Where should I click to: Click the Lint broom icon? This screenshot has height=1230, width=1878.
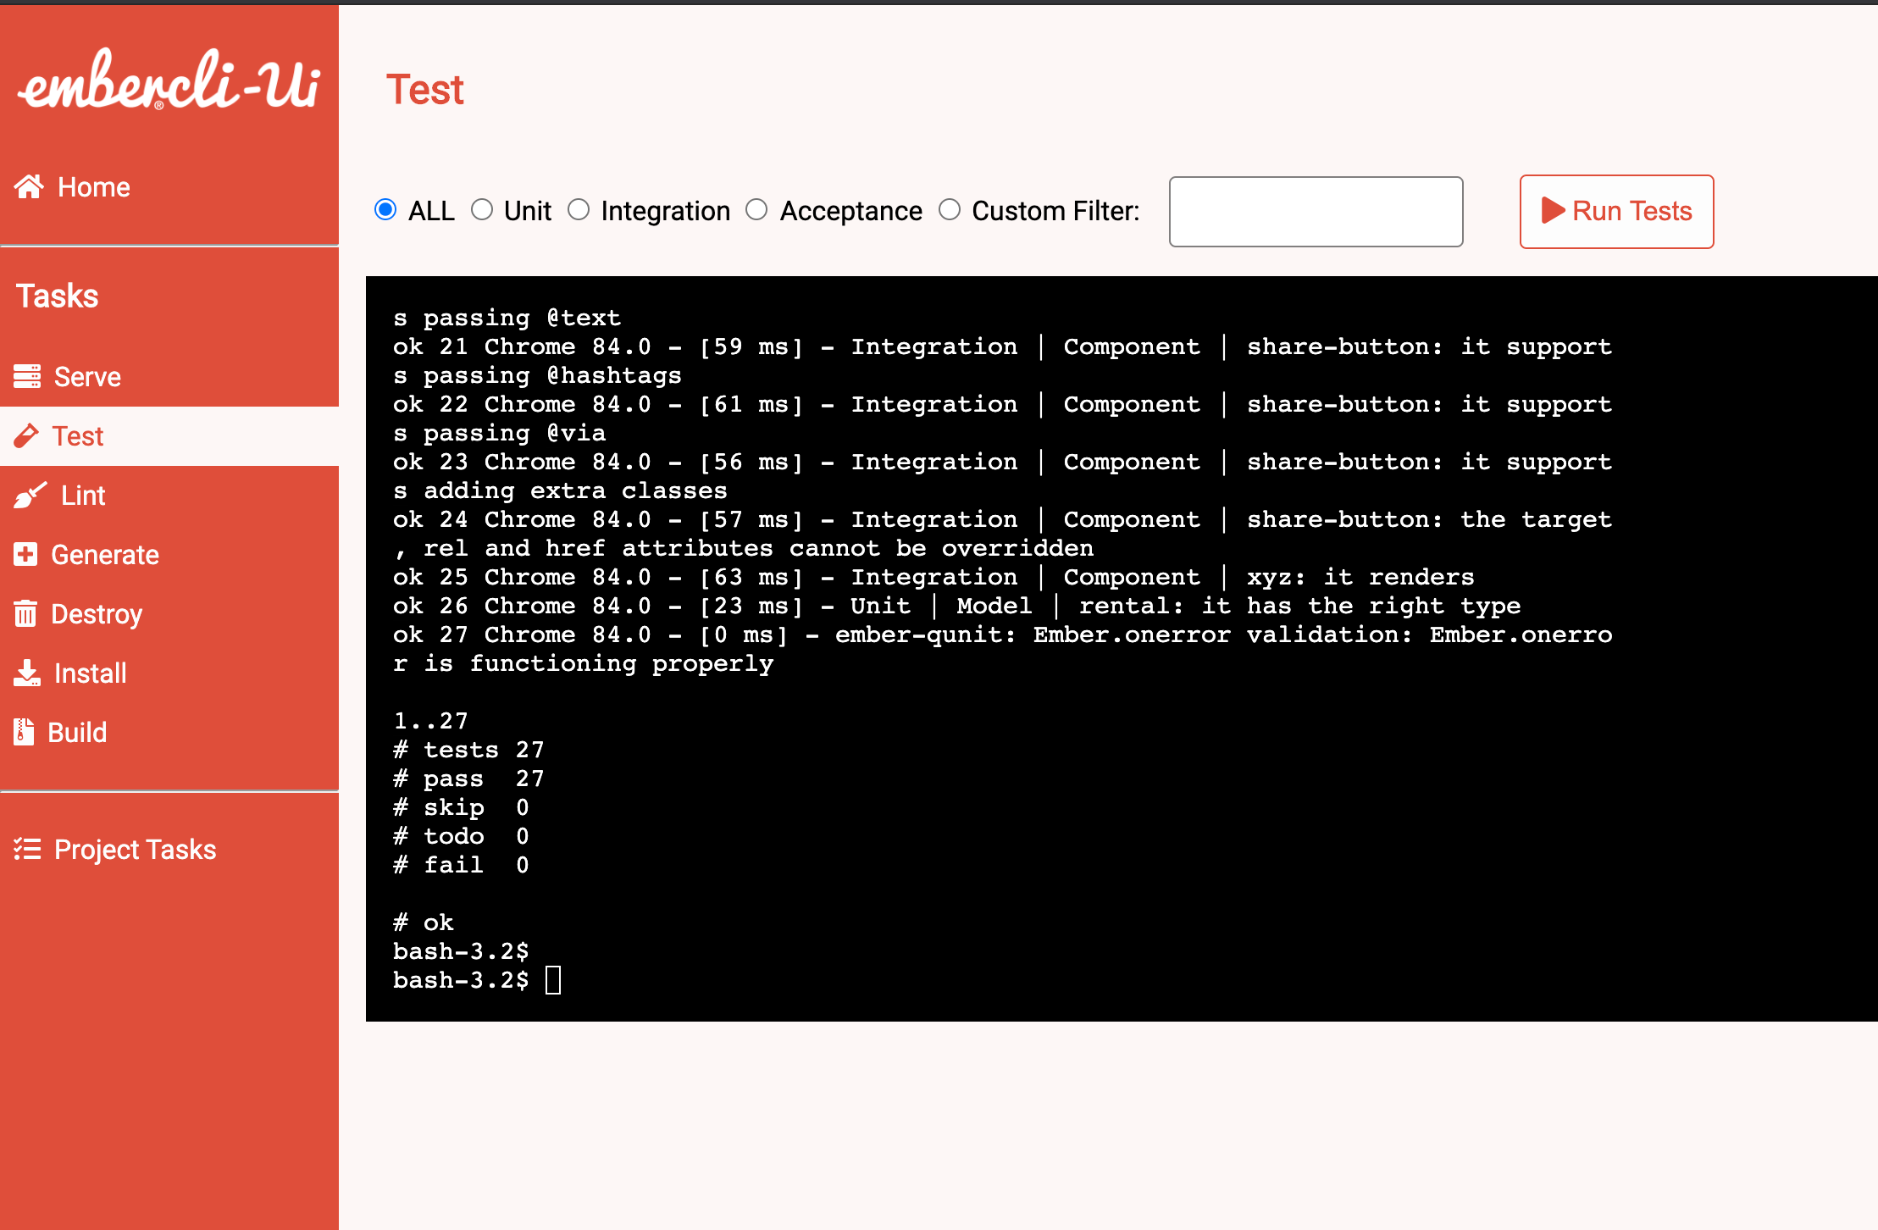(x=30, y=496)
